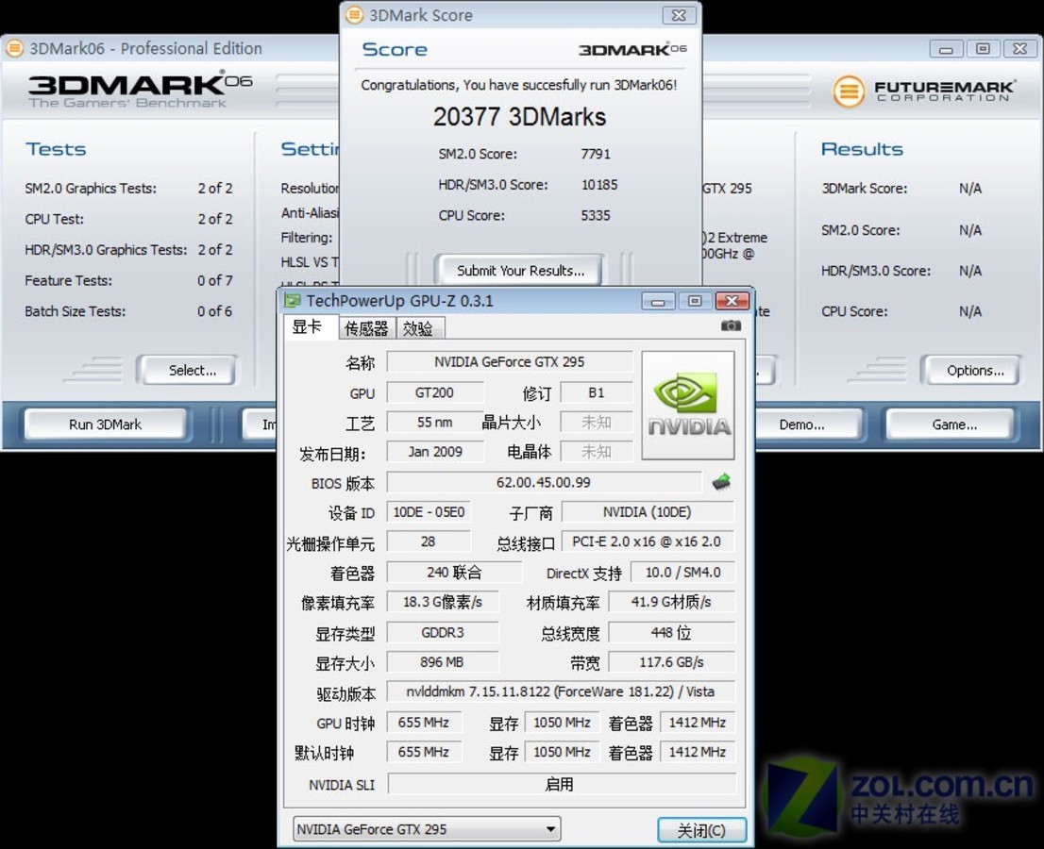Click Feature Tests 0 of 7 row

[x=128, y=280]
